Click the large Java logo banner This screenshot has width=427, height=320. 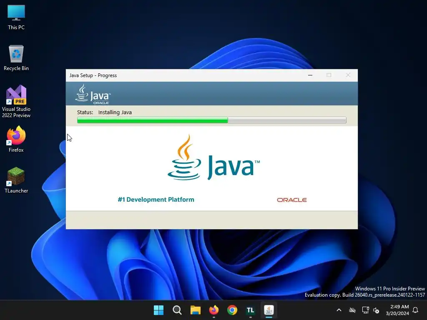pyautogui.click(x=214, y=157)
